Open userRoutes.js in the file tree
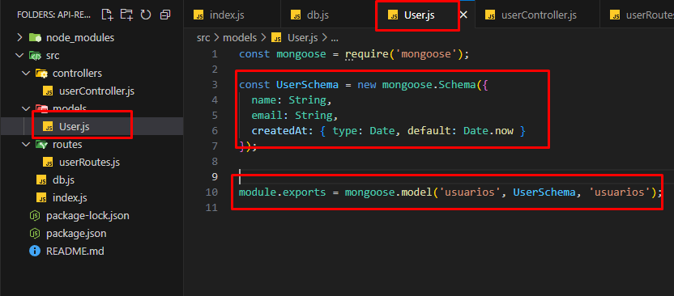 click(x=89, y=163)
